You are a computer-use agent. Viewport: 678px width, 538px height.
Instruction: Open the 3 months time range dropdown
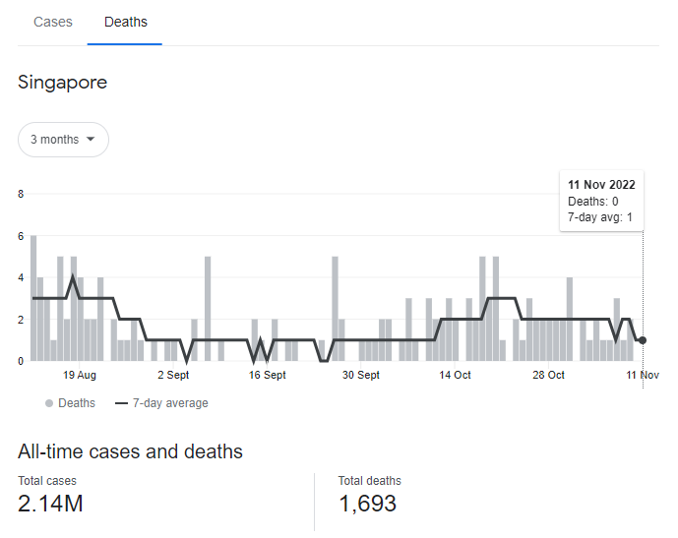[x=63, y=140]
